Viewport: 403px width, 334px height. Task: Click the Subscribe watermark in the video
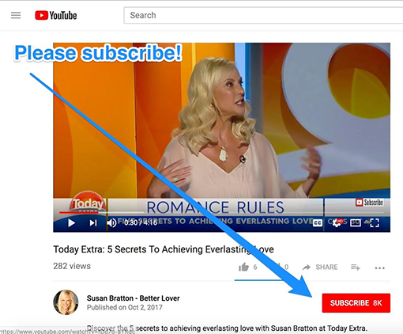pos(369,203)
